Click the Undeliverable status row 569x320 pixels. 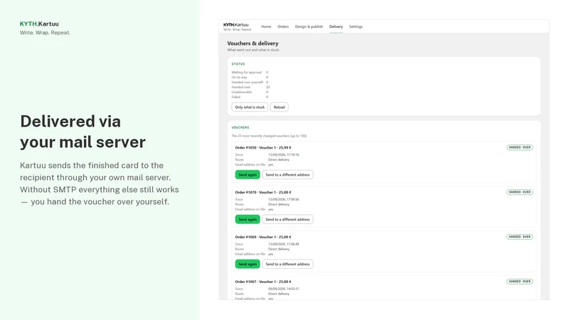250,92
